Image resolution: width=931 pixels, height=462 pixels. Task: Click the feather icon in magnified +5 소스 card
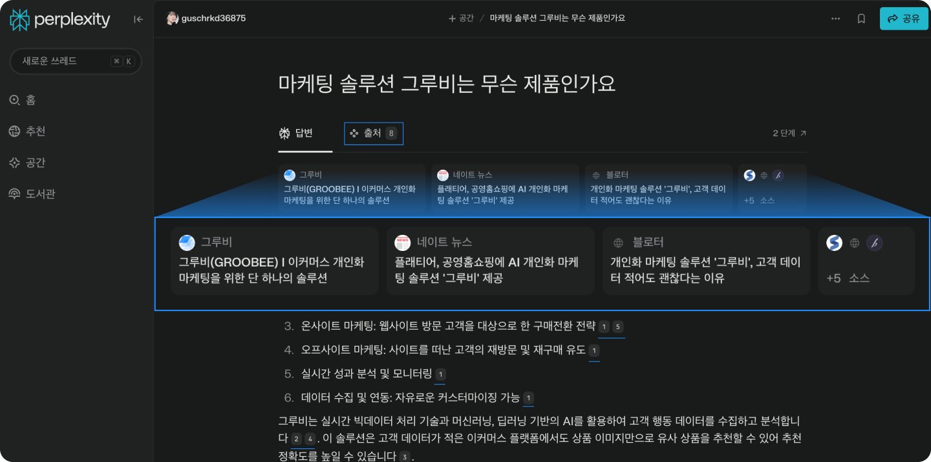point(875,243)
